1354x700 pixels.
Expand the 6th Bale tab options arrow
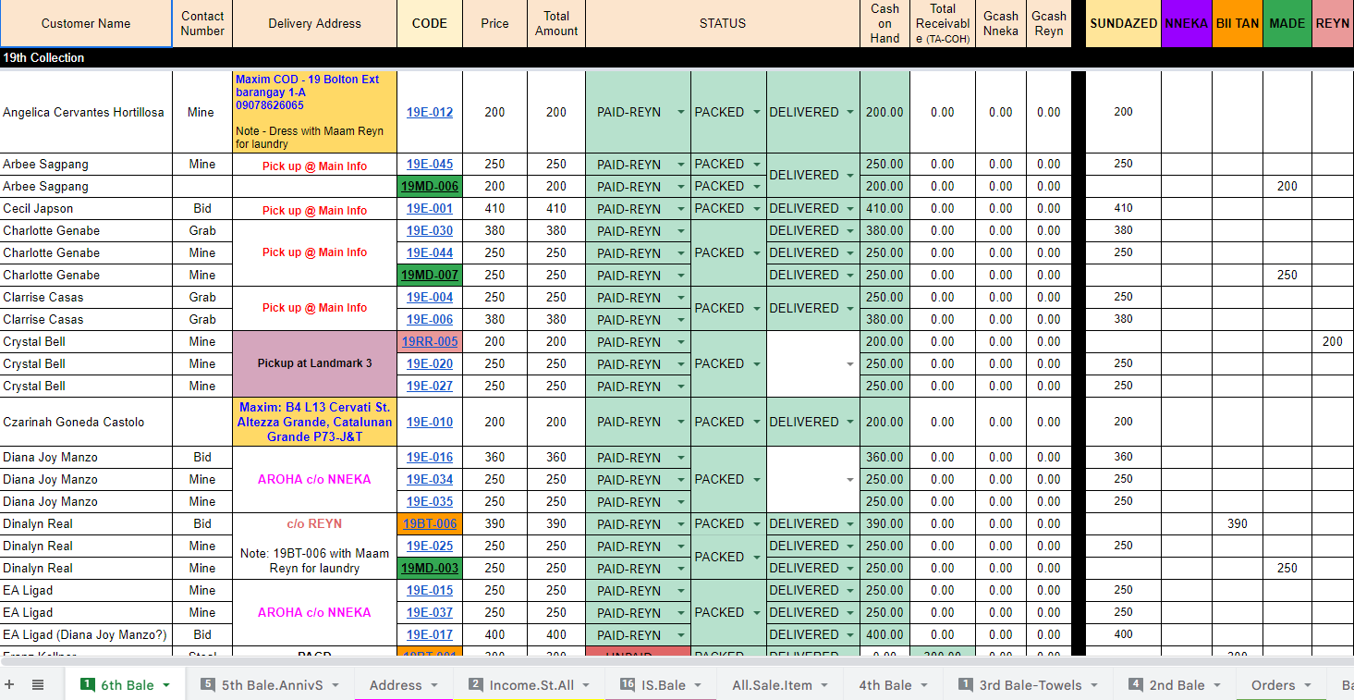tap(166, 685)
